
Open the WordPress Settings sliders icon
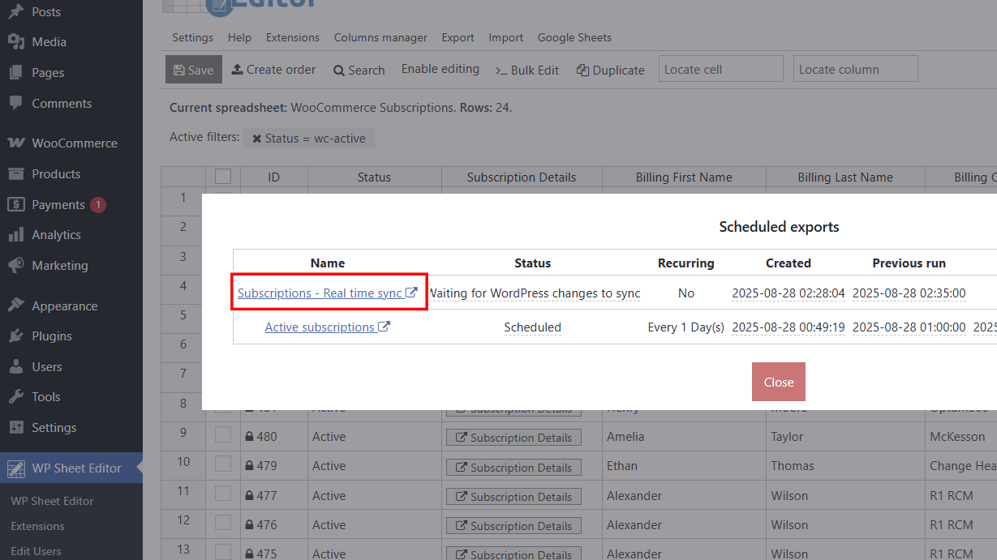click(15, 427)
